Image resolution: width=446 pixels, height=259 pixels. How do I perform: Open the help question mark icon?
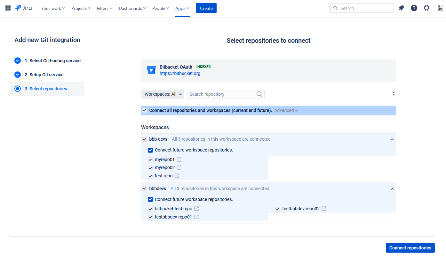(414, 8)
